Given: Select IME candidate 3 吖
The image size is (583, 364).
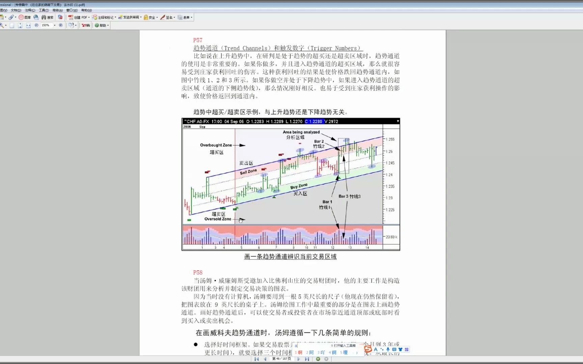Looking at the screenshot, I should (x=321, y=353).
